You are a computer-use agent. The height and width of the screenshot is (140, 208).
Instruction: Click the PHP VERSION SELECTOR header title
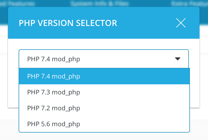[x=68, y=23]
